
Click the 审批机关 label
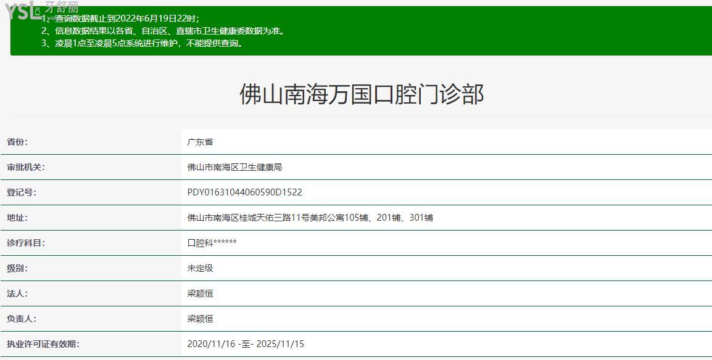pos(26,167)
